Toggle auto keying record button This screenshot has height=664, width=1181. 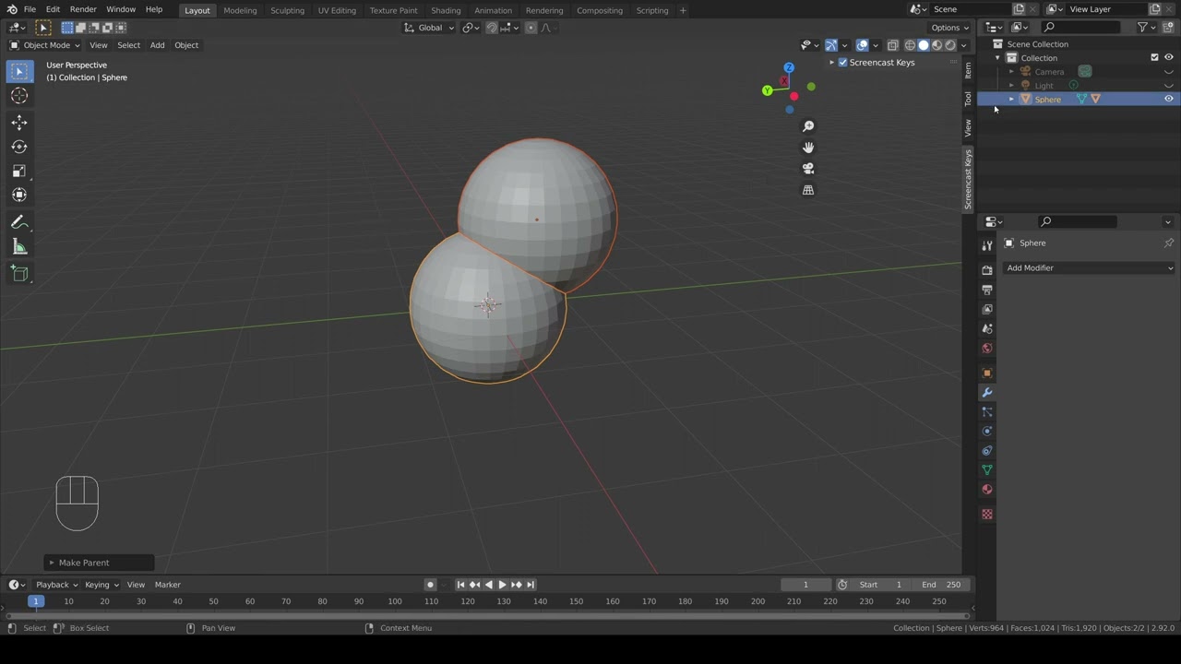click(430, 585)
